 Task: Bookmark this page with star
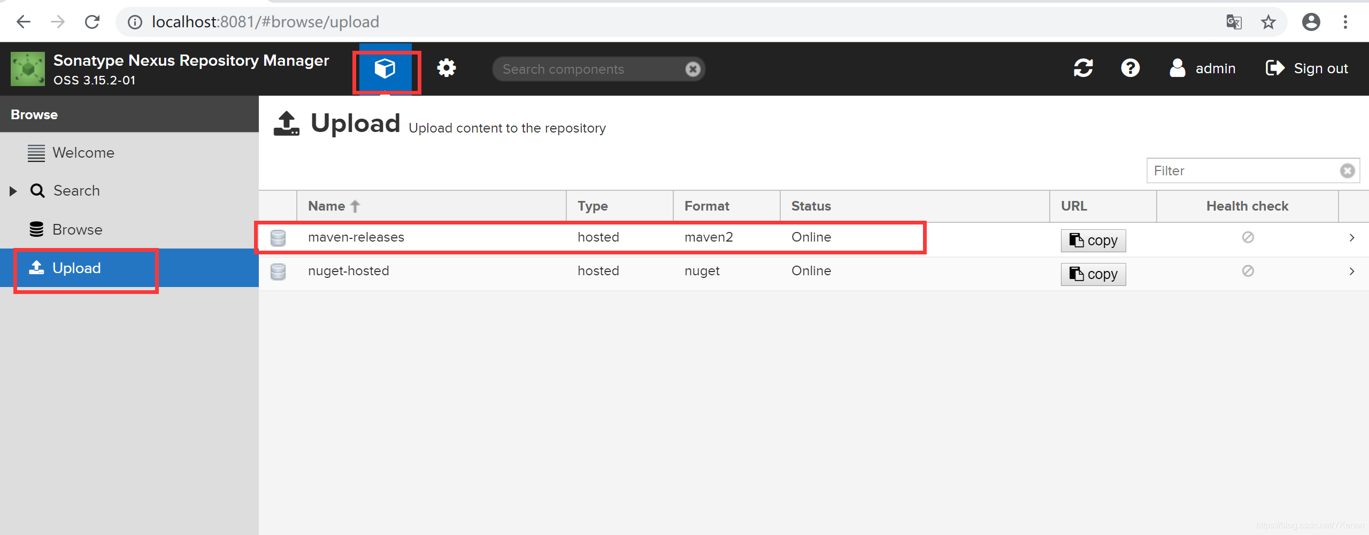point(1268,22)
